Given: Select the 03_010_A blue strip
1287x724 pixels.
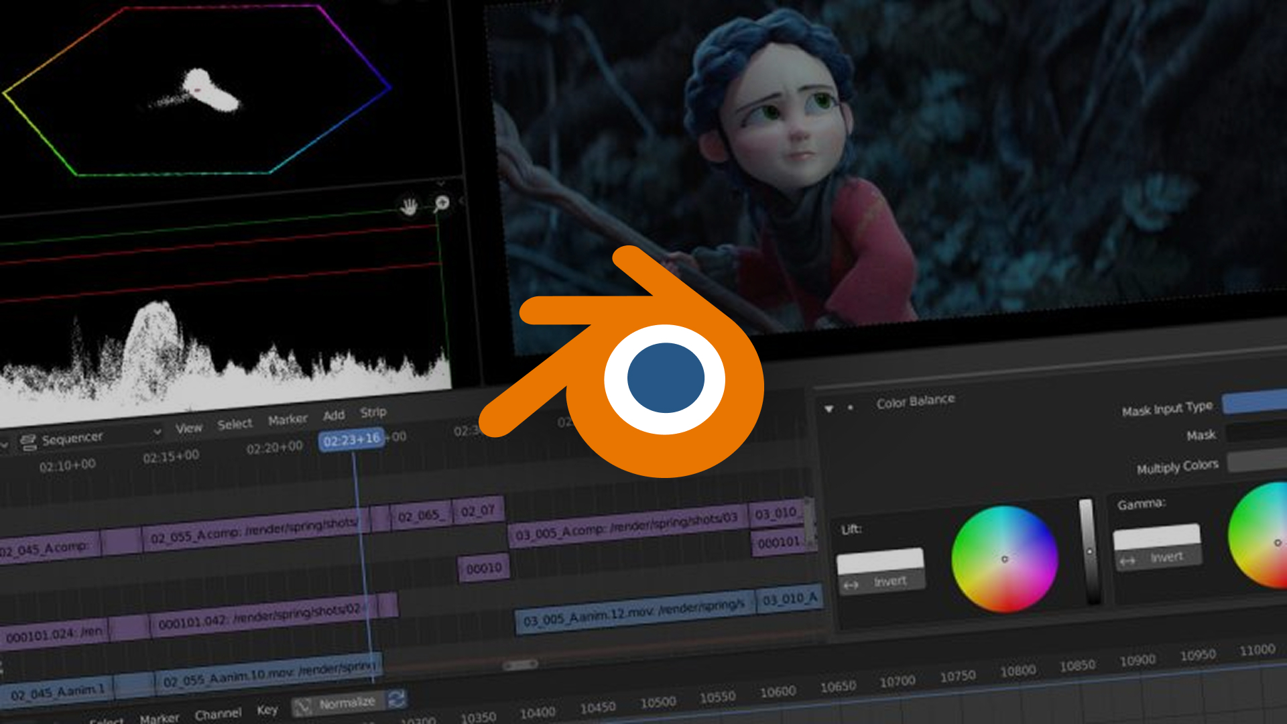Looking at the screenshot, I should coord(790,599).
